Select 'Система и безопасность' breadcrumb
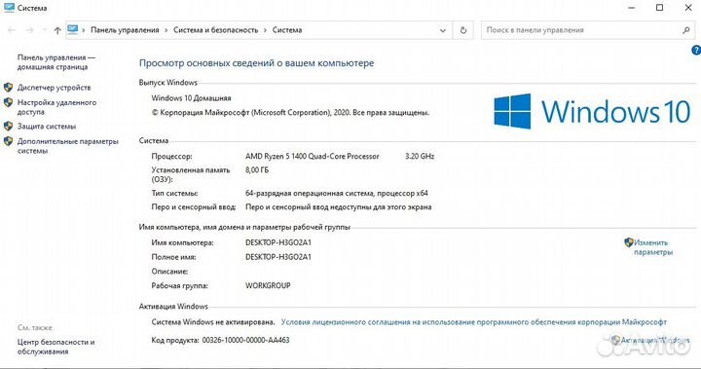Screen dimensions: 701x369 pos(216,30)
